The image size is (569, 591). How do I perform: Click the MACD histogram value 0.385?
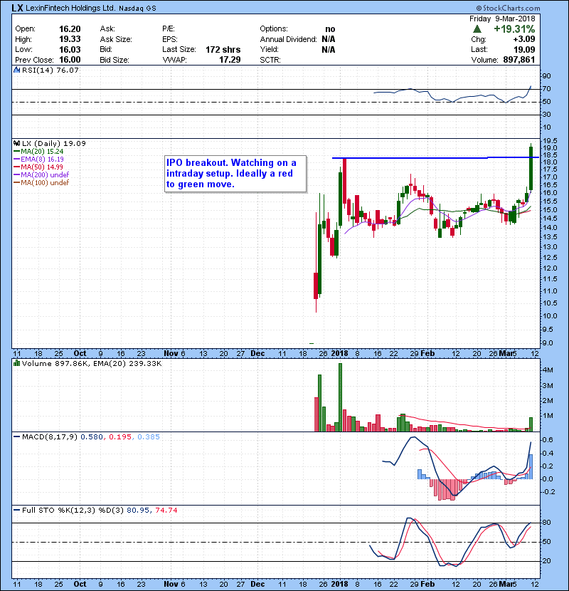tap(149, 437)
